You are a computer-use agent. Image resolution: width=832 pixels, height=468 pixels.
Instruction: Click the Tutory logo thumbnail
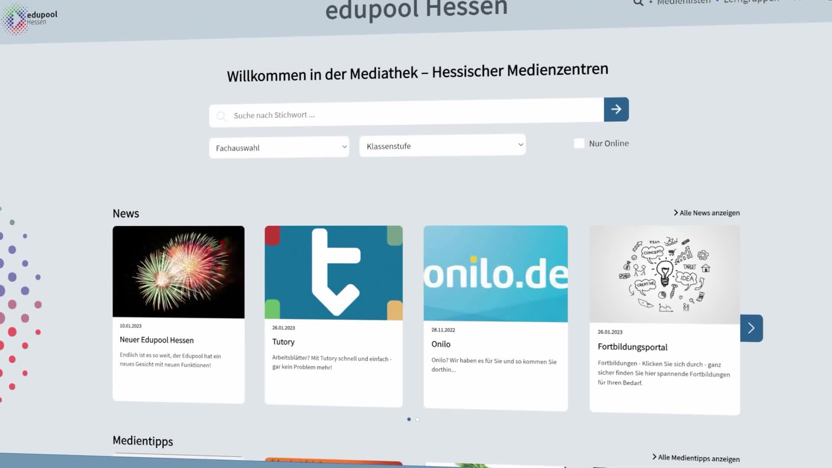coord(333,272)
